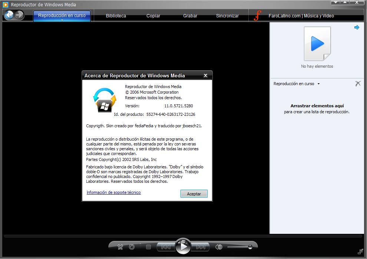Click the Forward navigation arrow
The width and height of the screenshot is (367, 259).
point(19,15)
